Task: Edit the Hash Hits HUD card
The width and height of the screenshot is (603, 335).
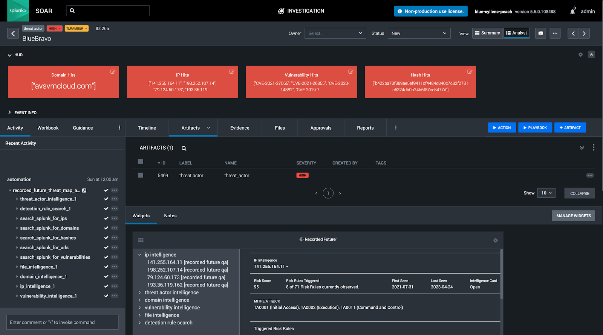Action: click(x=470, y=71)
